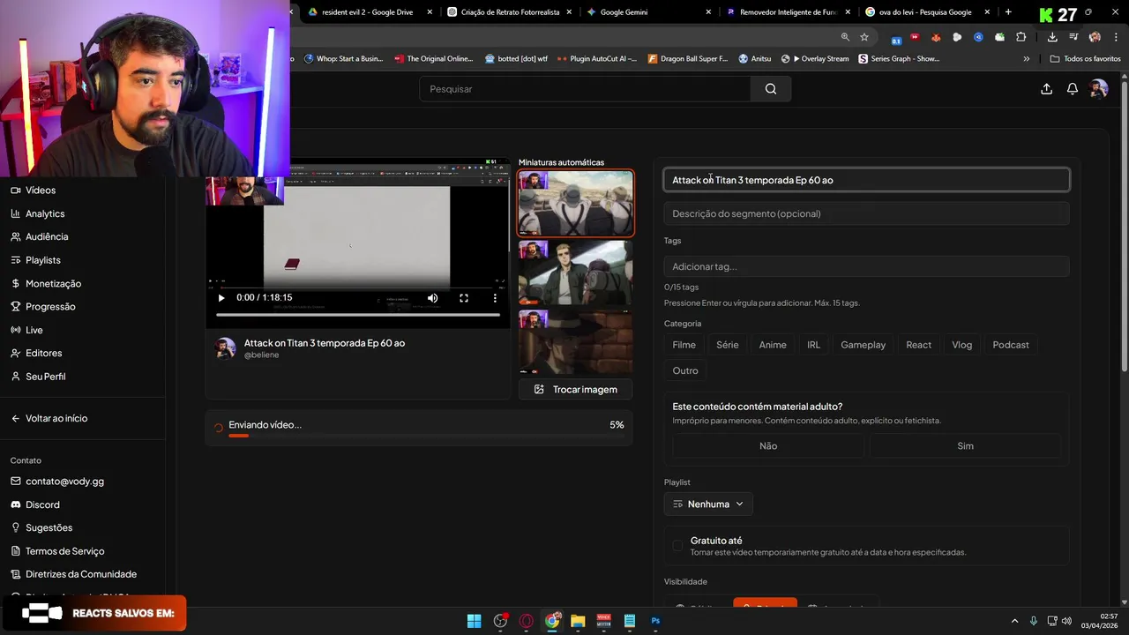Open Chrome downloads
Screen dimensions: 1129x635
1052,37
